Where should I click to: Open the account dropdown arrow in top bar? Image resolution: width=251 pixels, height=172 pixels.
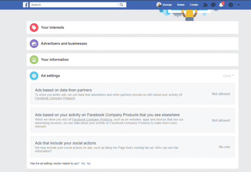point(239,5)
